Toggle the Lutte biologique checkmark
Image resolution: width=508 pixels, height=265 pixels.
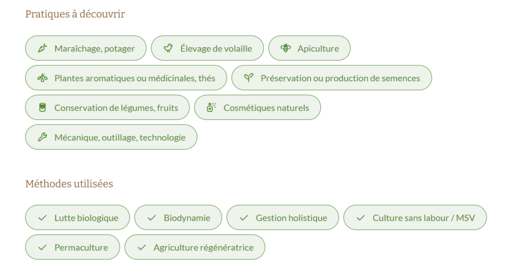43,218
